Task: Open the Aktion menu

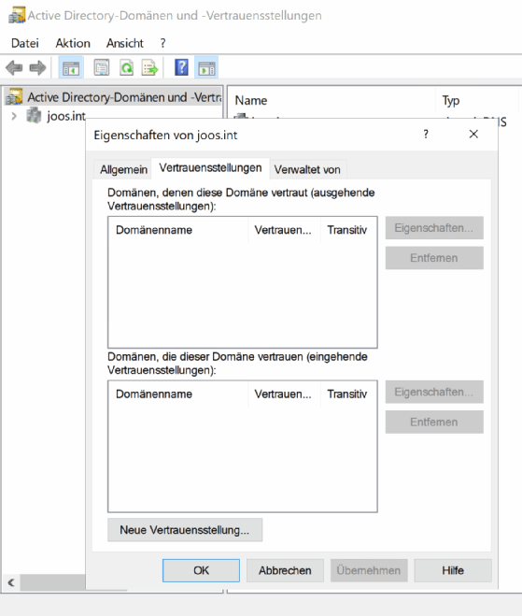Action: (x=73, y=43)
